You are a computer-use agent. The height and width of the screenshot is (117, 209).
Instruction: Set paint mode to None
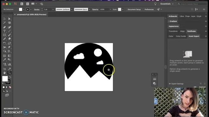point(10,87)
